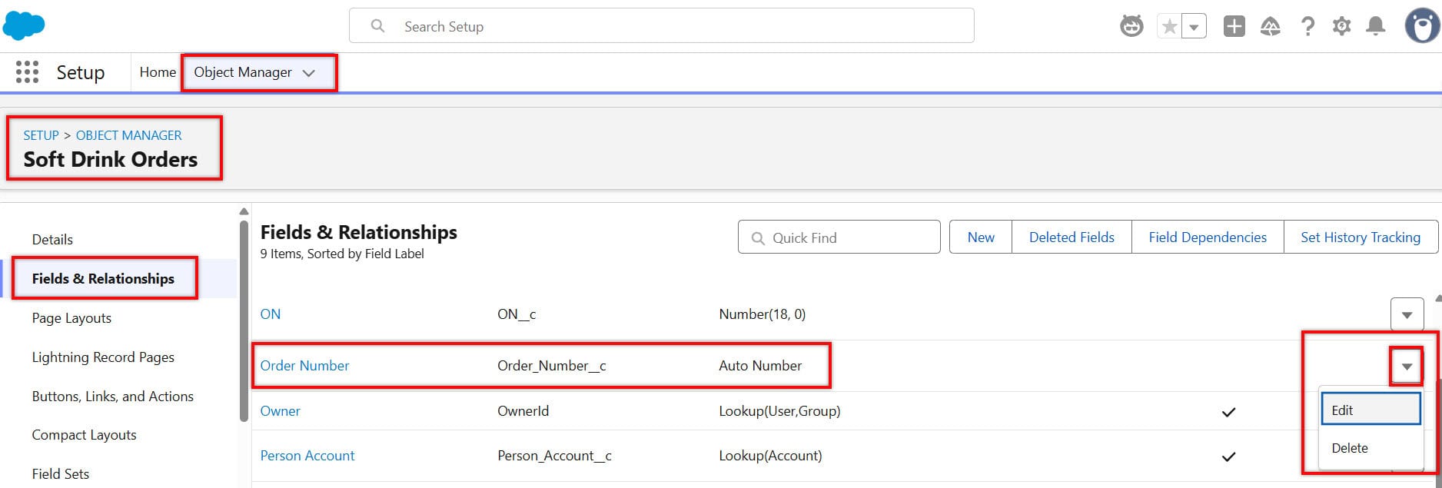Screen dimensions: 1442x488
Task: Open the App Launcher grid icon
Action: (x=27, y=72)
